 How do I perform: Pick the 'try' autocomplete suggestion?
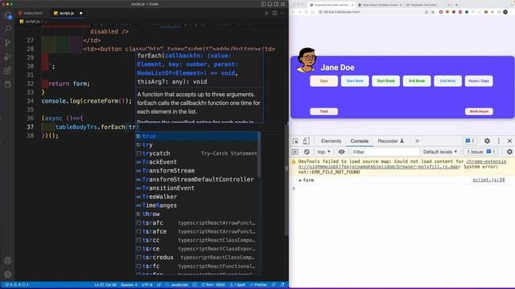click(197, 144)
